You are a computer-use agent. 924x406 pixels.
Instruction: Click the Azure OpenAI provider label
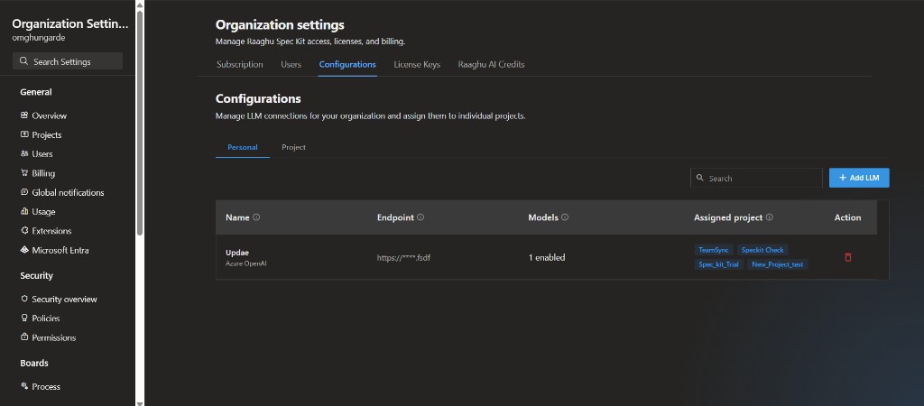tap(246, 263)
